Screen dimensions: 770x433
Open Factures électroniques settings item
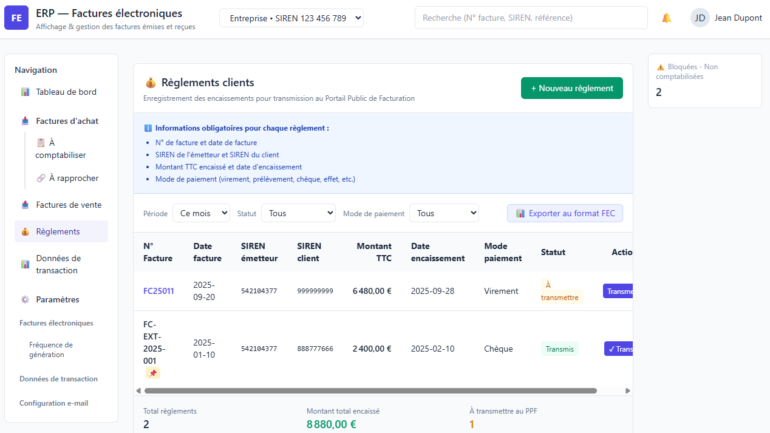(56, 323)
